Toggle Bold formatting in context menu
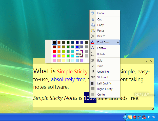Screen dimensions: 158x121 tap(105, 60)
